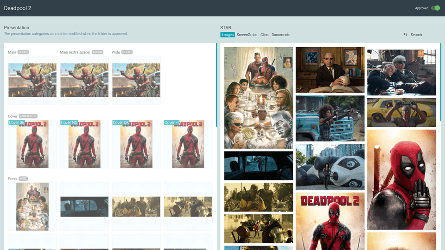Viewport: 445px width, 250px height.
Task: Click the search magnifier icon
Action: (406, 35)
